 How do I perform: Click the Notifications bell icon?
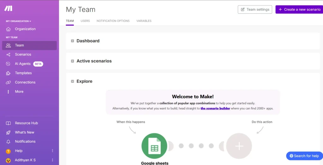[8, 142]
